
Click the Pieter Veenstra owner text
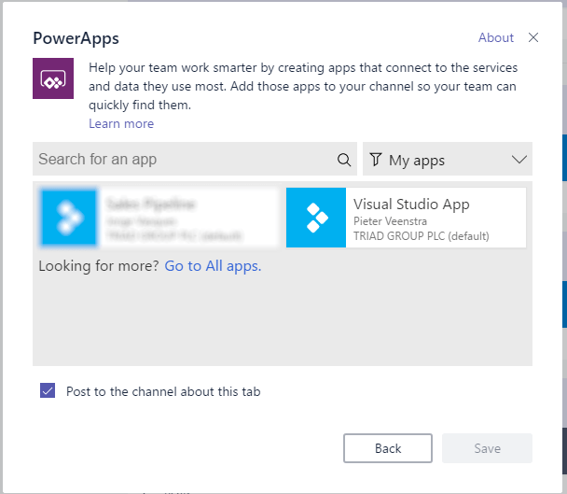tap(390, 221)
